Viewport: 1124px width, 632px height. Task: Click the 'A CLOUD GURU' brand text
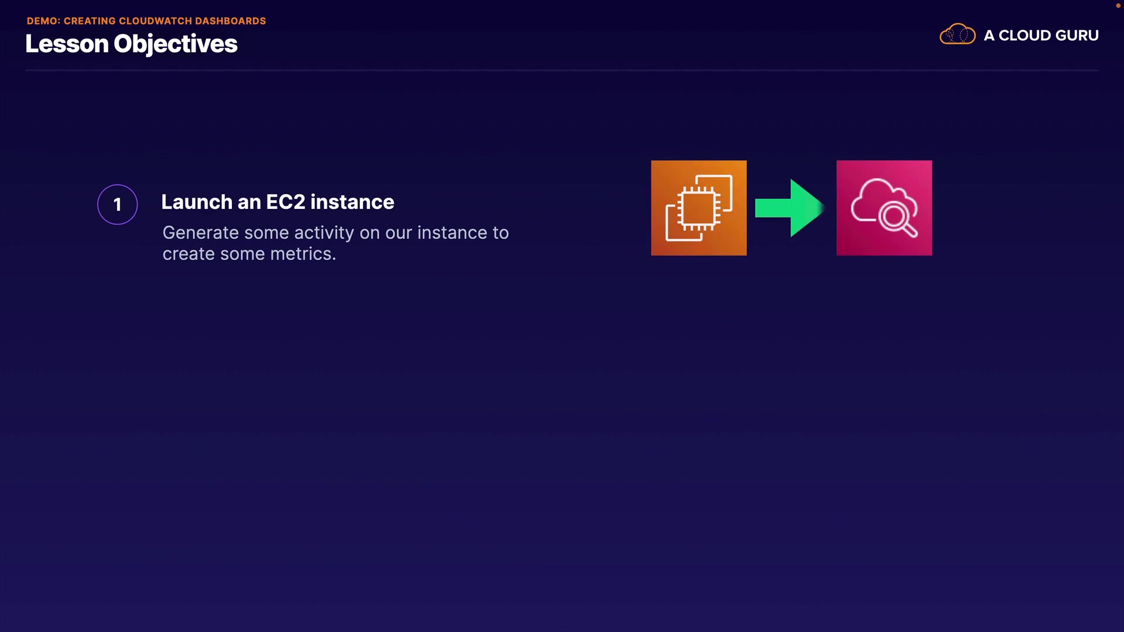tap(1041, 36)
